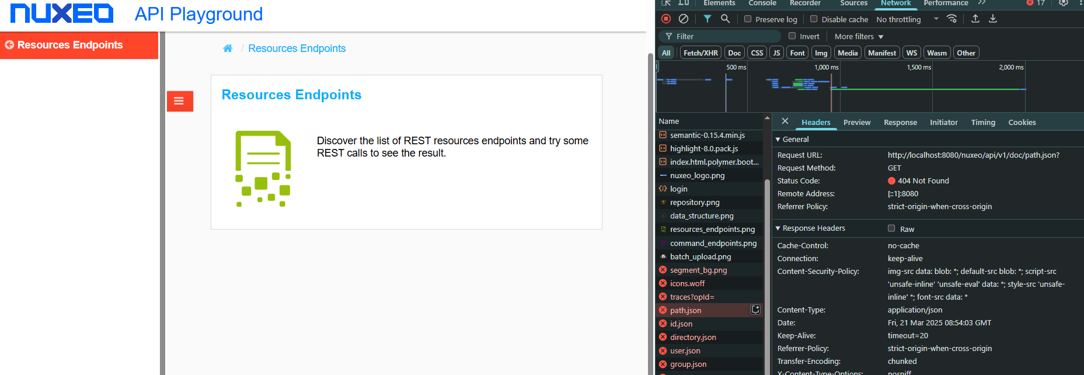
Task: Select the JS request type filter
Action: coord(776,53)
